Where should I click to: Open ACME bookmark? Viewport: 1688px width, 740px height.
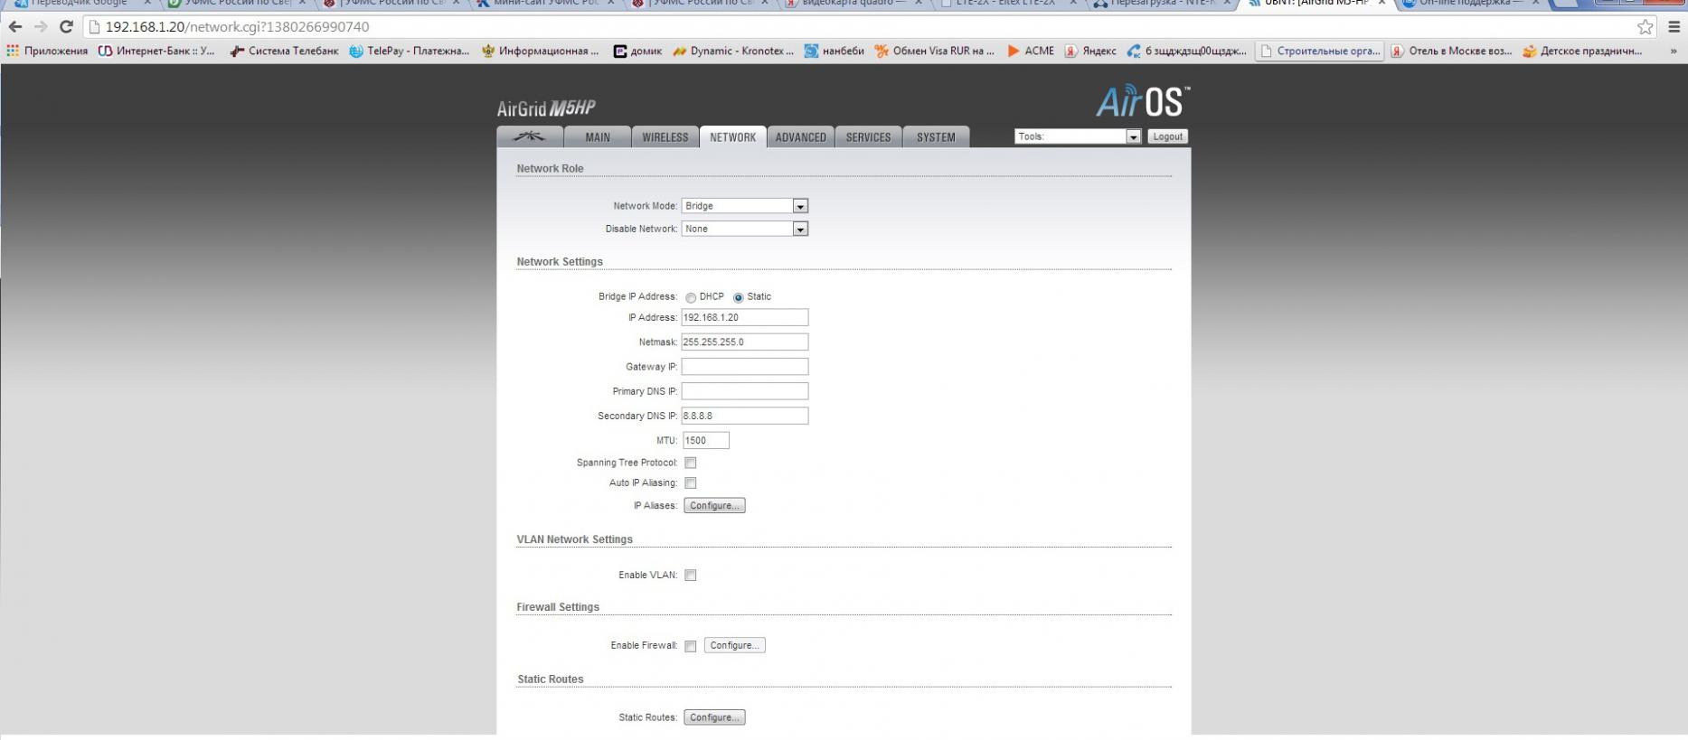point(1031,51)
